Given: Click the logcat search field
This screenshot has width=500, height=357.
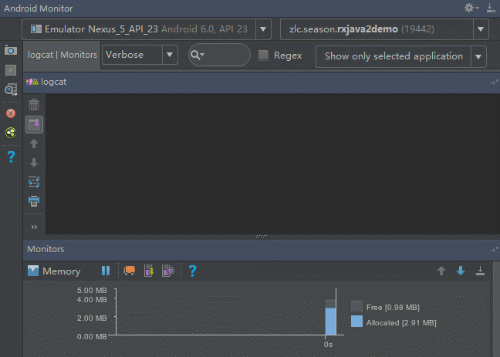Looking at the screenshot, I should pos(219,56).
